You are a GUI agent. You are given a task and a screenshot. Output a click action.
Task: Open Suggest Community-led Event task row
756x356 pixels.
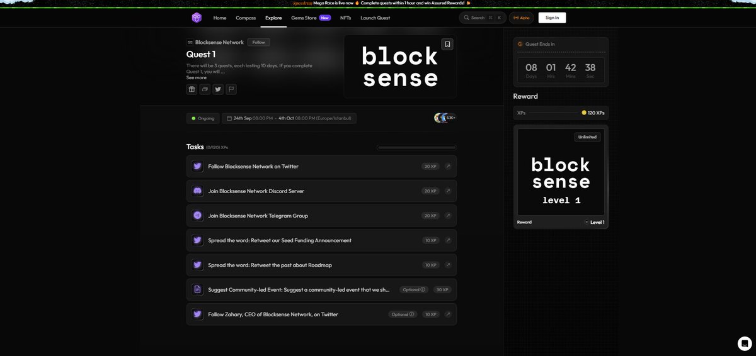click(321, 289)
